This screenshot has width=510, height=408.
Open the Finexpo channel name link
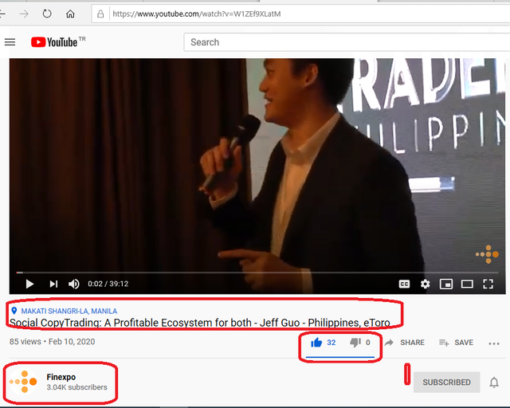pyautogui.click(x=61, y=377)
